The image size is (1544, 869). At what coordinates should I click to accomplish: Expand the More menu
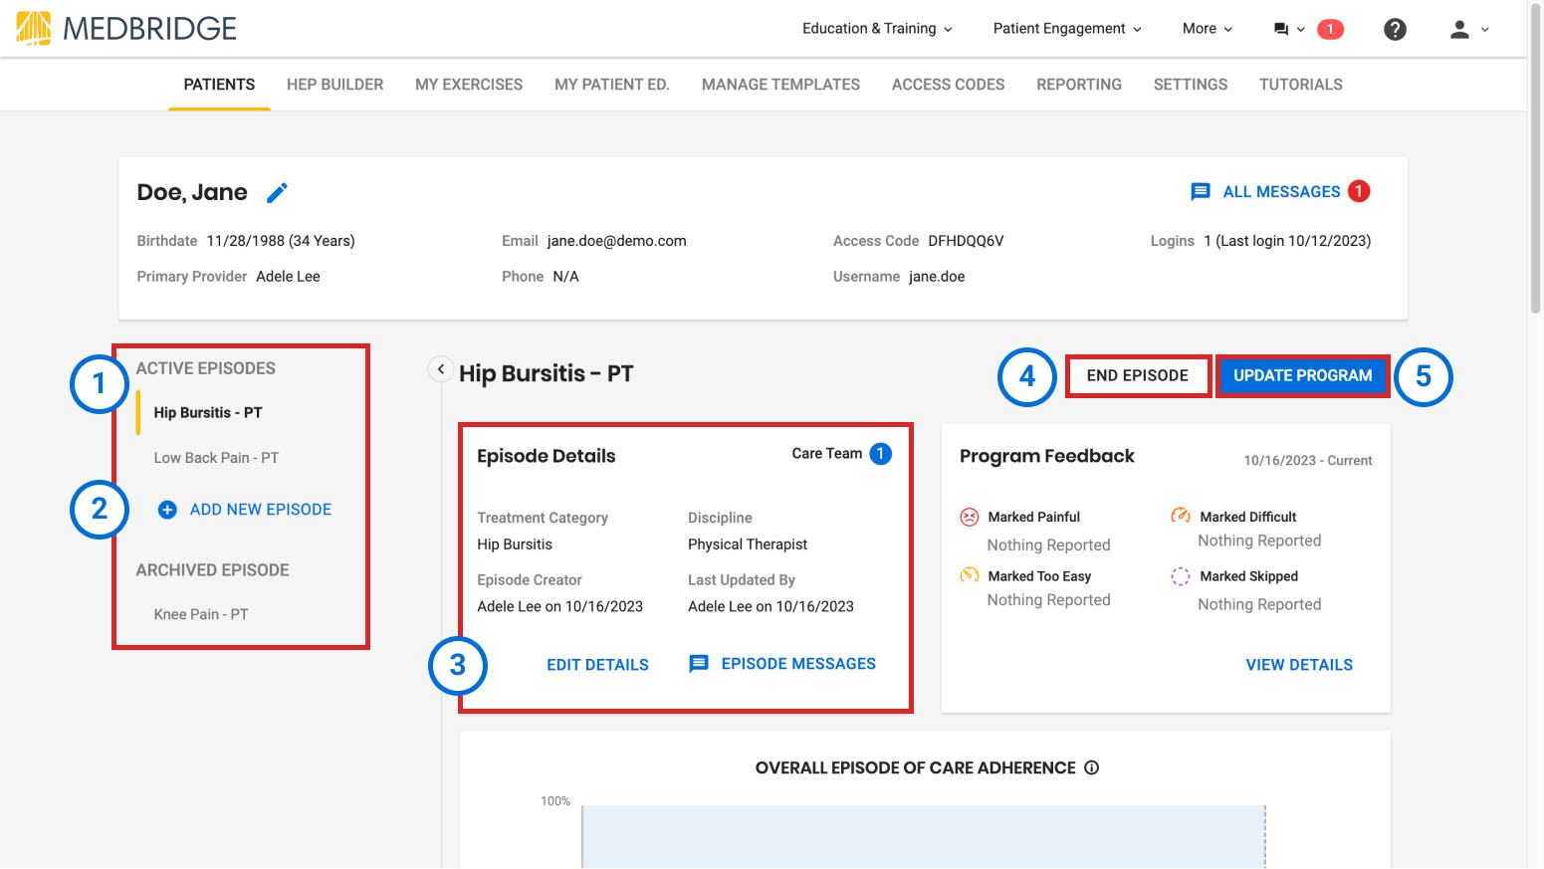1208,29
